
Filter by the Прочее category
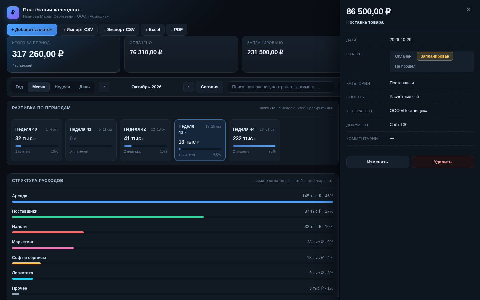pos(173,291)
